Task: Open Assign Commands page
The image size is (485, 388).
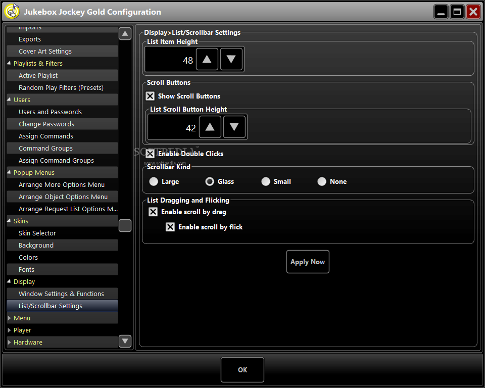Action: point(62,136)
